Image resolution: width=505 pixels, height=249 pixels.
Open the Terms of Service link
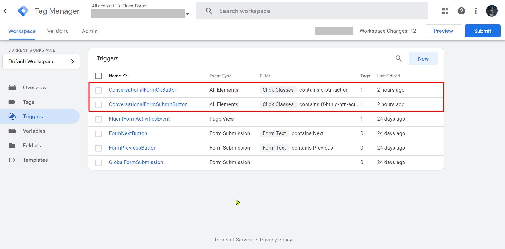click(x=233, y=240)
